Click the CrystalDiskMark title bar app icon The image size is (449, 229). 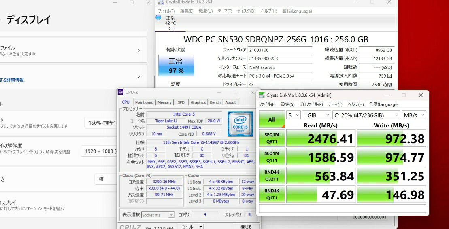click(262, 95)
